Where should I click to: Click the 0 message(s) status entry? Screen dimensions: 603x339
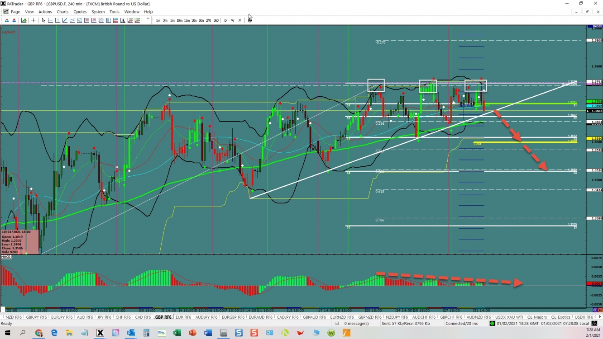[x=356, y=324]
